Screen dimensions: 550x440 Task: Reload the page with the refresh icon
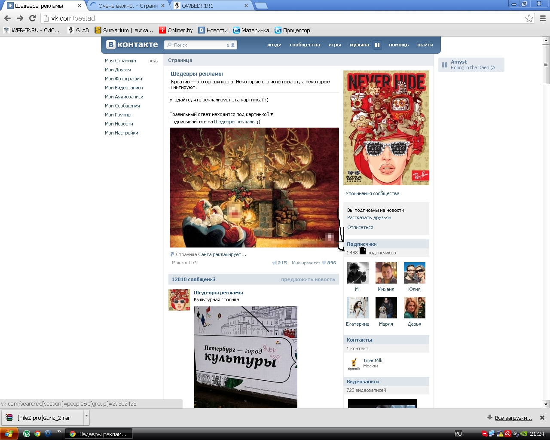(32, 18)
